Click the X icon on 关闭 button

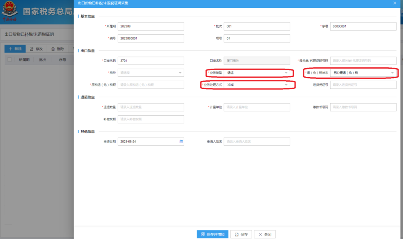[260, 235]
